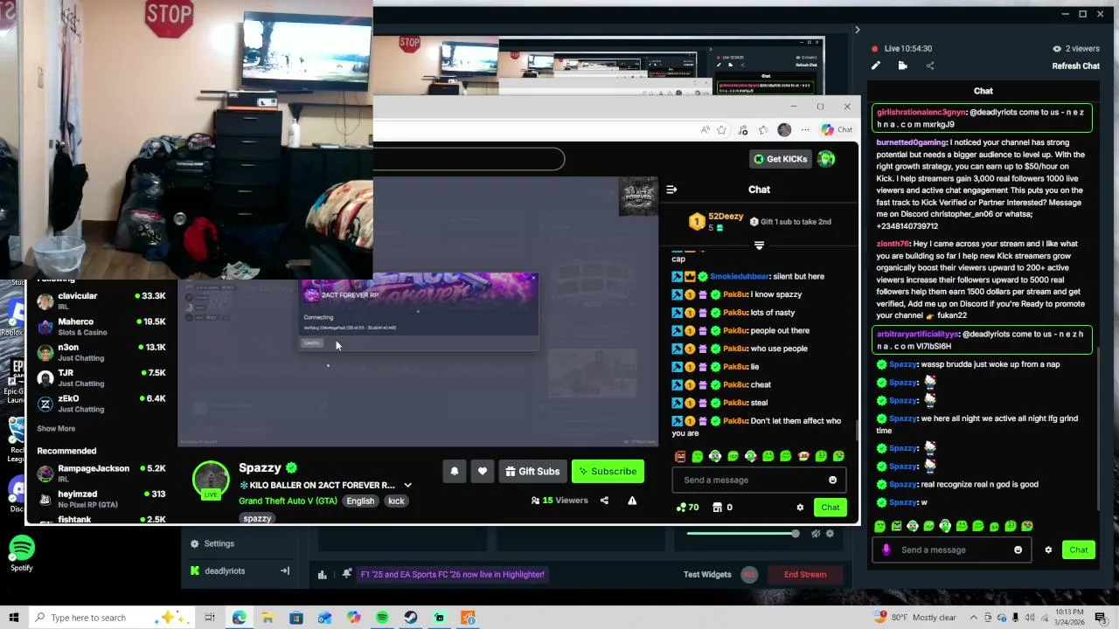This screenshot has height=629, width=1119.
Task: Click the kick tag
Action: click(396, 501)
